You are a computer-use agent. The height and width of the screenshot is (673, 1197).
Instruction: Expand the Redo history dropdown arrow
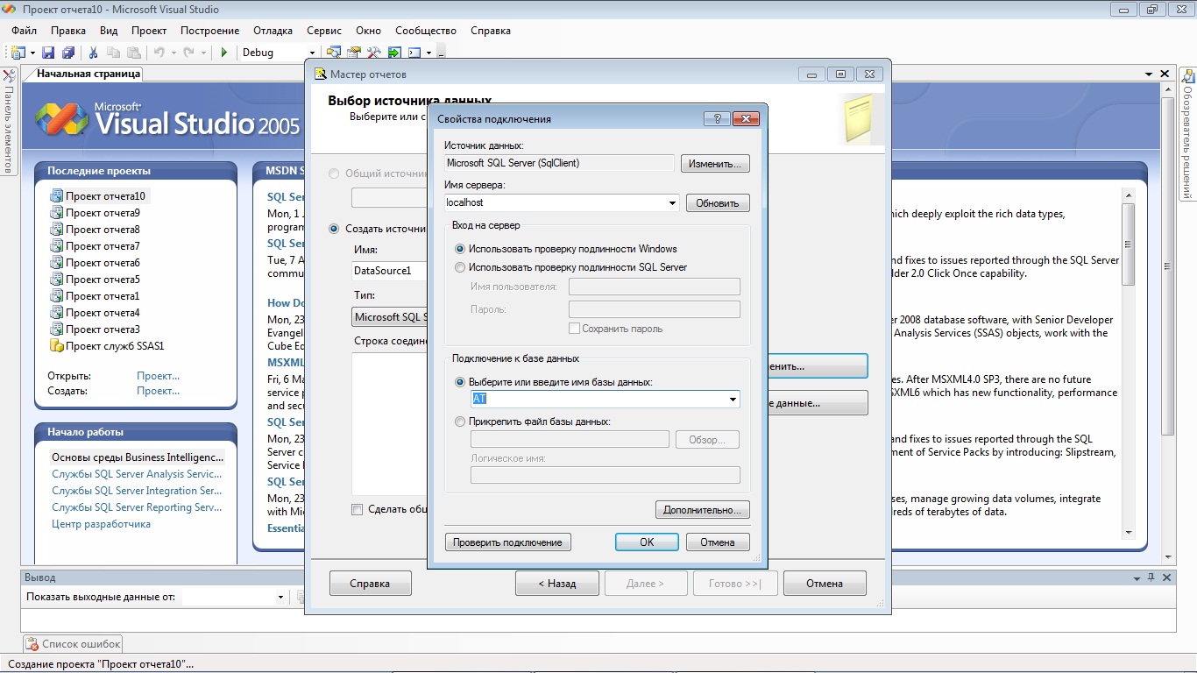(202, 53)
